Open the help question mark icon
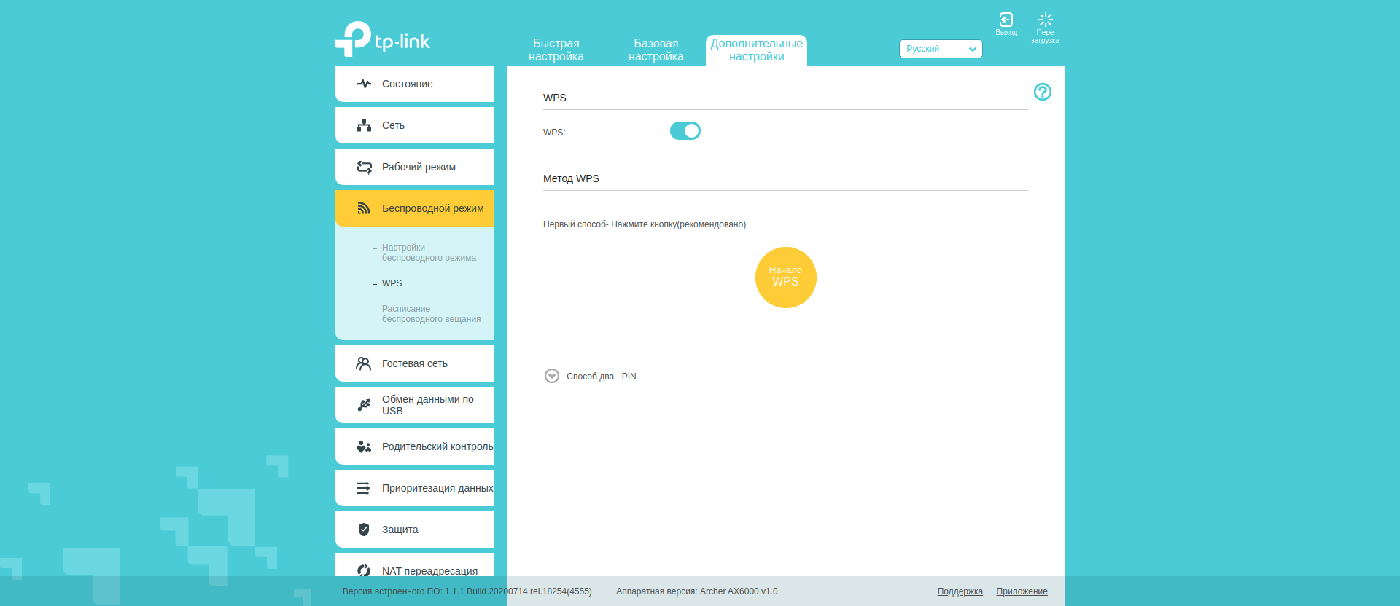The image size is (1400, 606). pos(1042,92)
